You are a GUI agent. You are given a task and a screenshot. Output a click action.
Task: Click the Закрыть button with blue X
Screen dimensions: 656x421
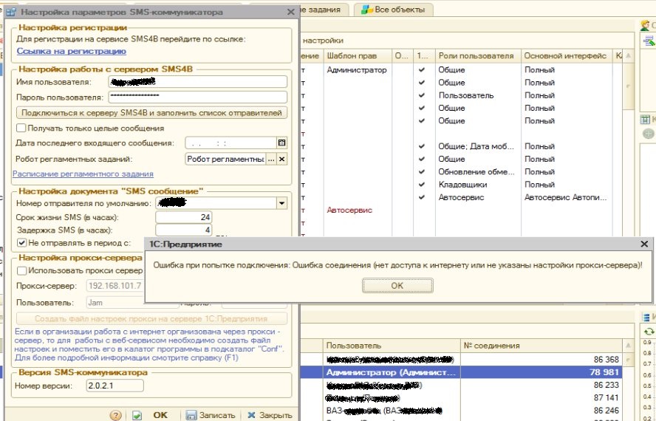pos(270,415)
